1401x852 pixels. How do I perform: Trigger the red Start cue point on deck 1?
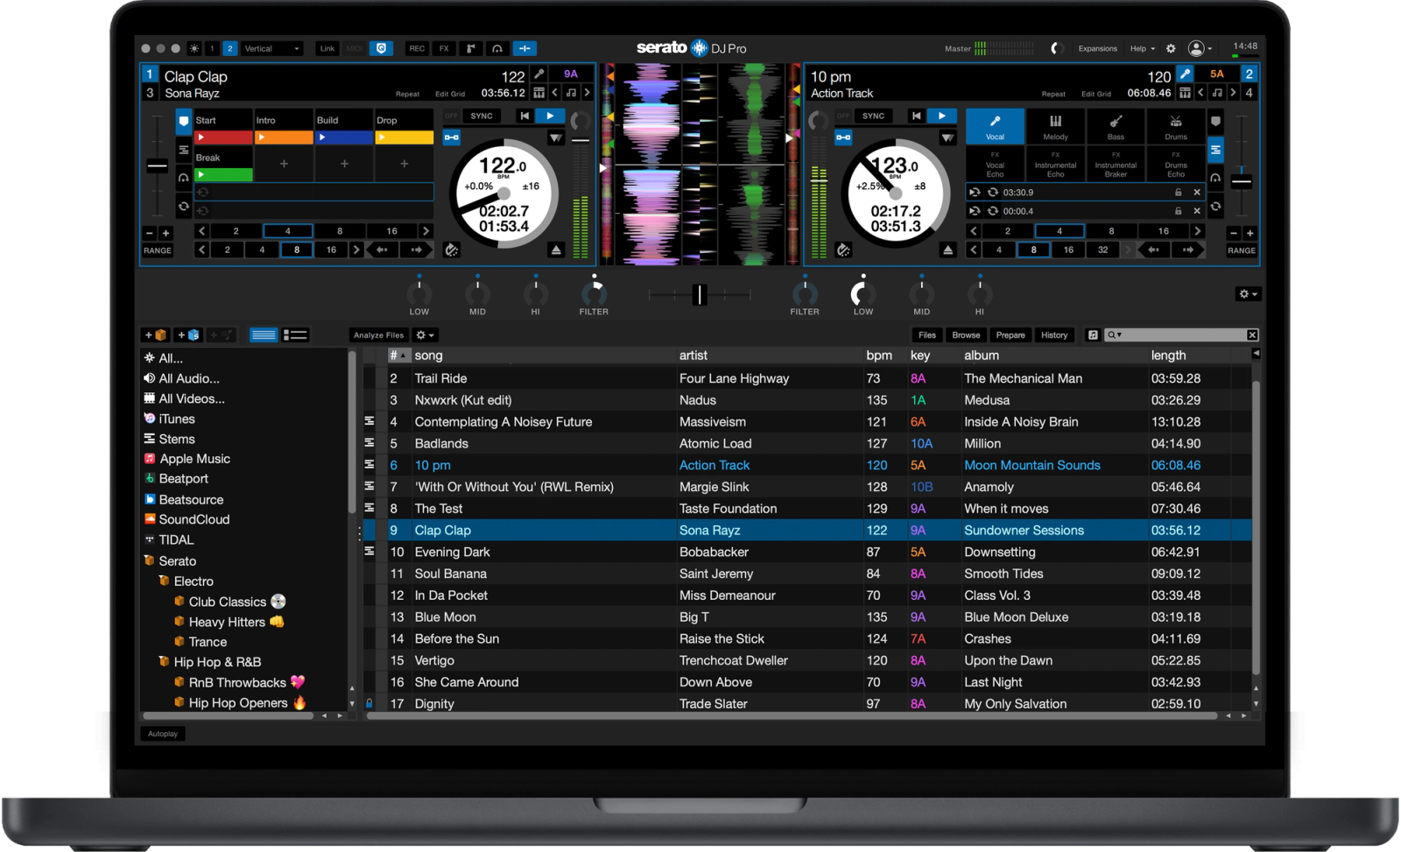pos(223,137)
